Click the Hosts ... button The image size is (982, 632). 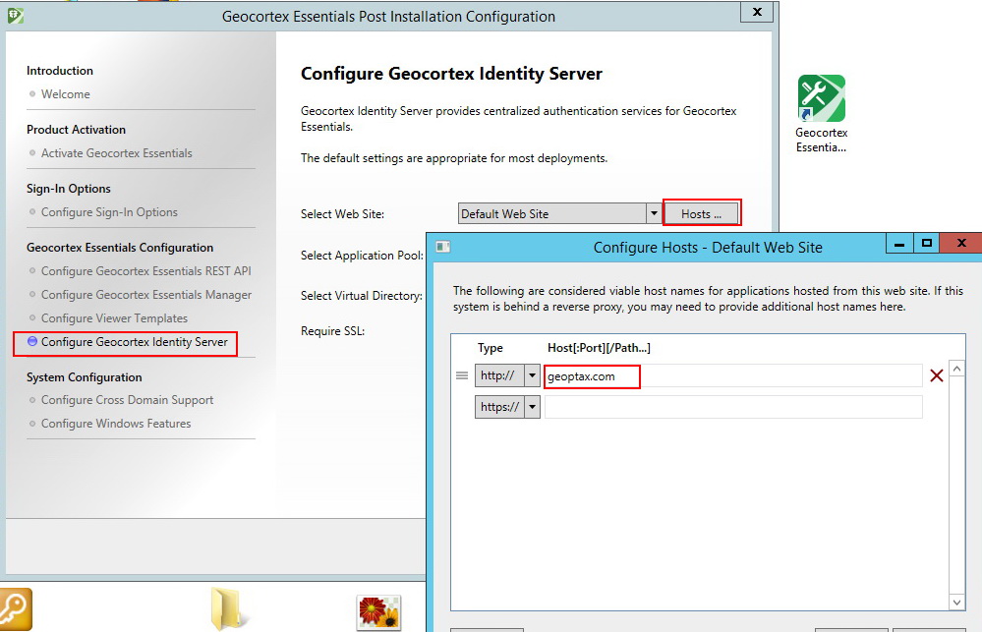[x=702, y=213]
